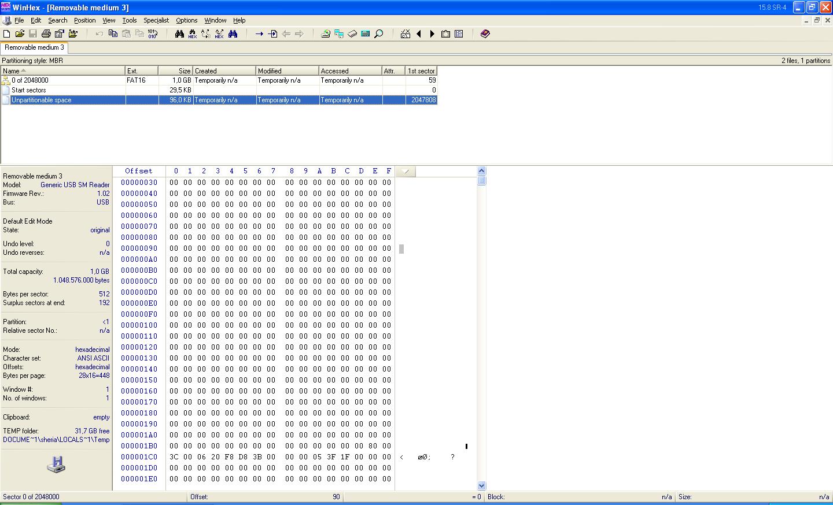
Task: Click the Open Disk toolbar icon
Action: [326, 34]
